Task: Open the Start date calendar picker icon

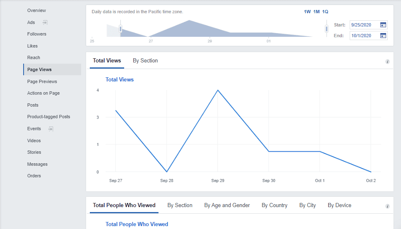Action: coord(383,25)
